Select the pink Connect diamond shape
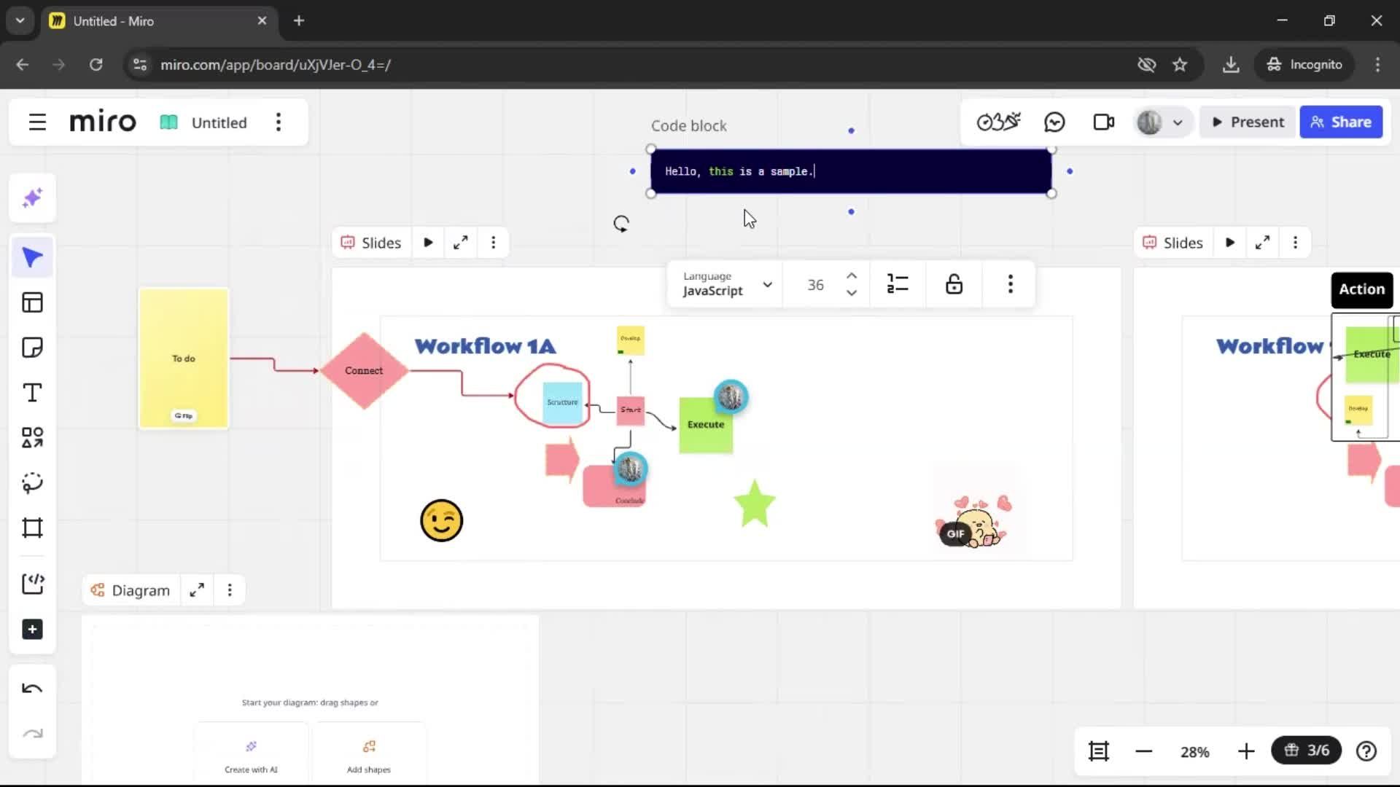This screenshot has height=787, width=1400. [364, 370]
